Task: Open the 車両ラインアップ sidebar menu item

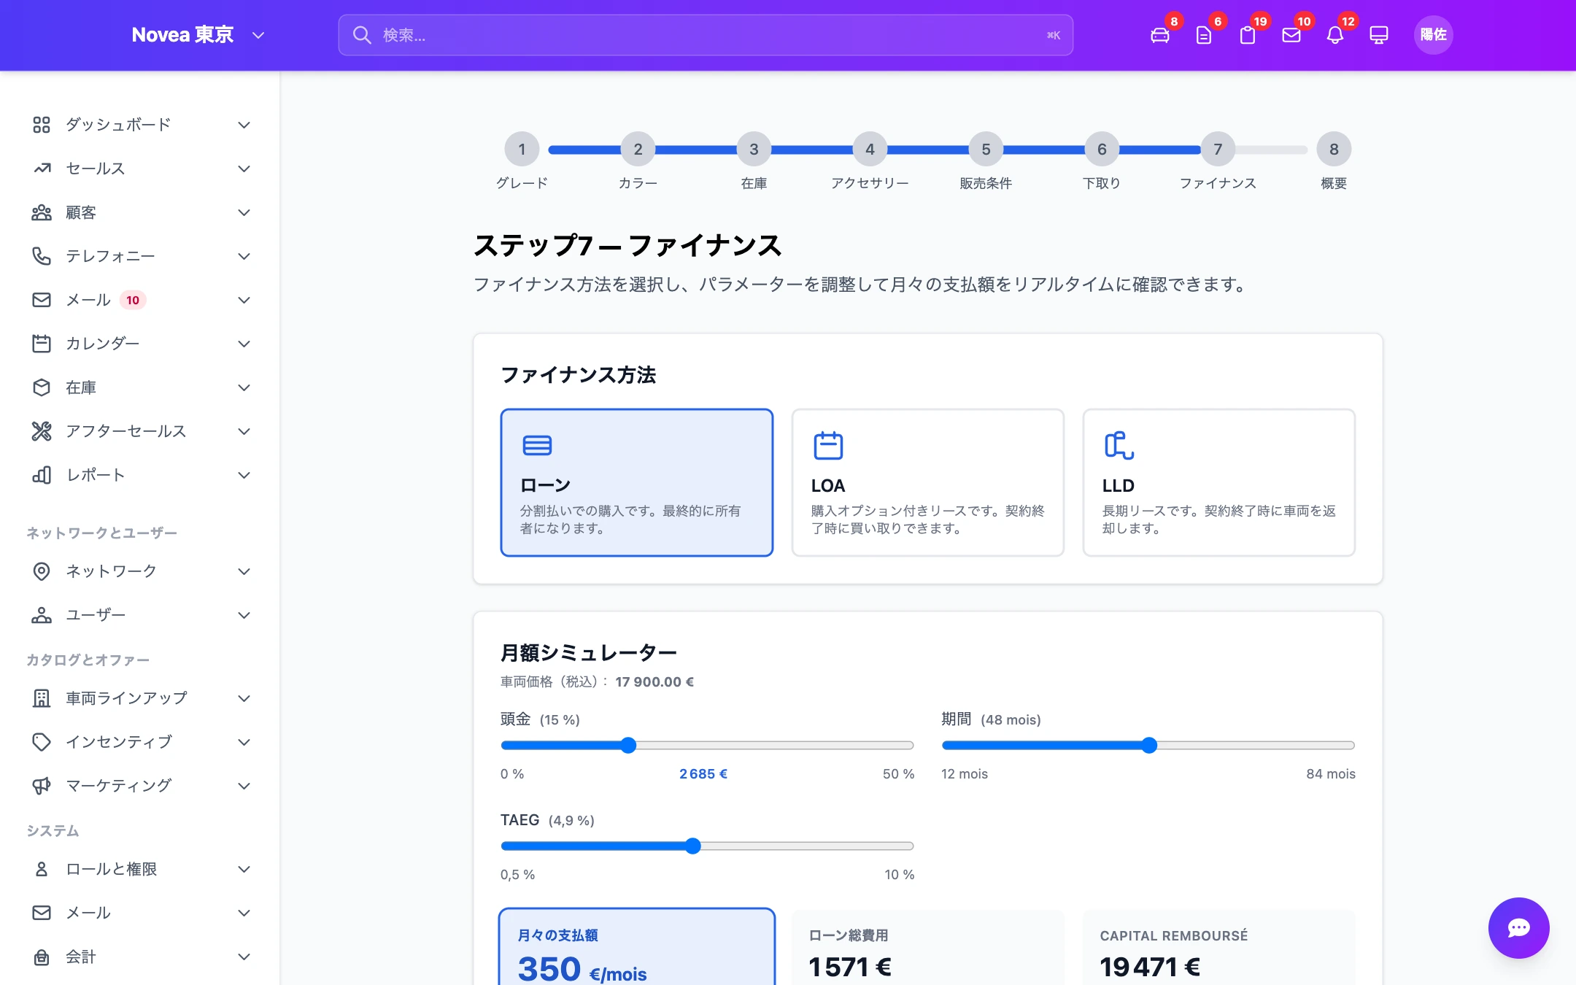Action: pyautogui.click(x=142, y=698)
